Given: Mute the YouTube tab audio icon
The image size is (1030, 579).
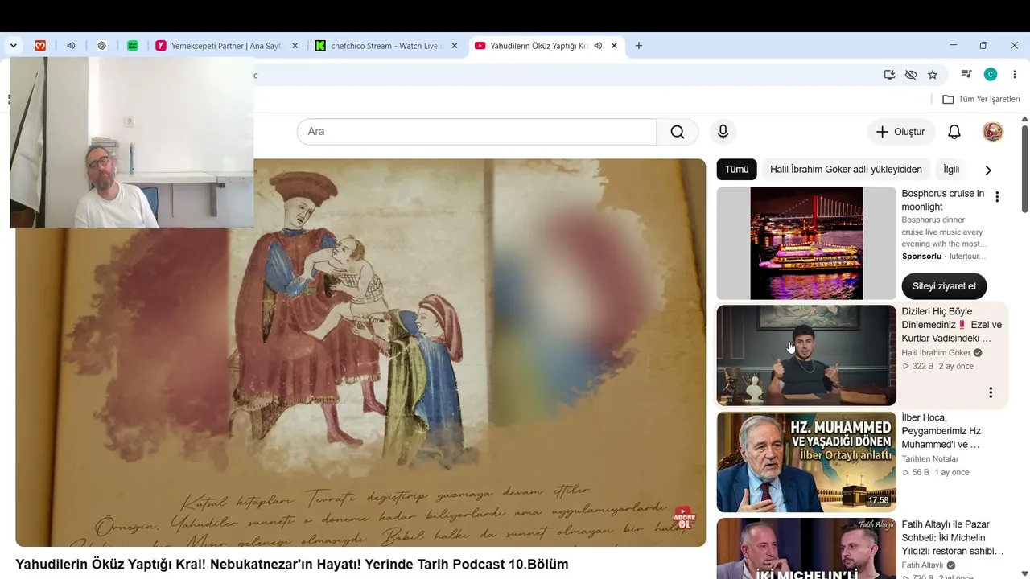Looking at the screenshot, I should (x=598, y=46).
